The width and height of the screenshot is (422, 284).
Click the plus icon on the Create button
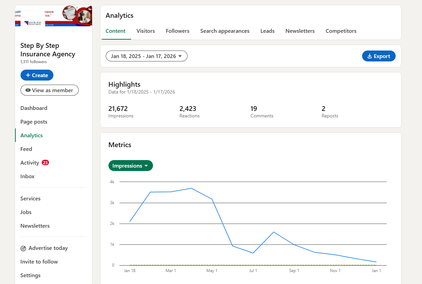(x=28, y=75)
